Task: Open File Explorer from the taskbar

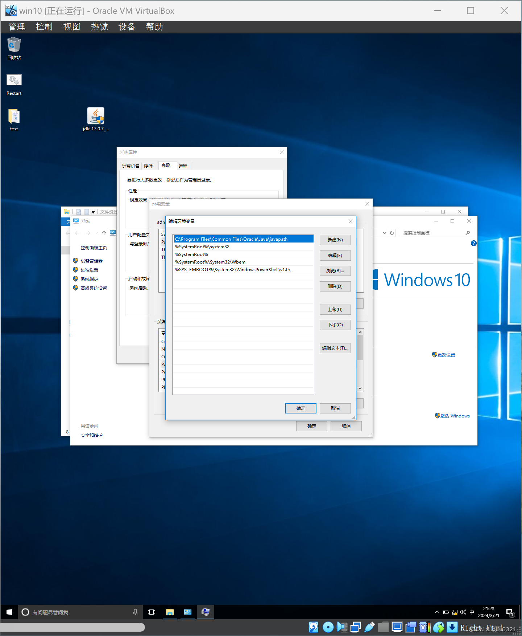Action: 170,612
